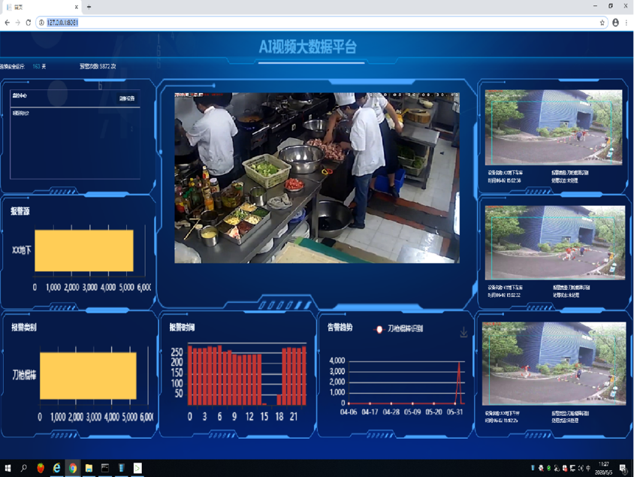Viewport: 634px width, 477px height.
Task: Click the yellow XX地下 bar in 报警源 chart
Action: pyautogui.click(x=83, y=251)
